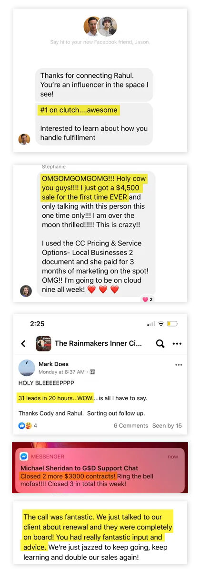Tap the '#1 on clutch' message bubble
The image size is (200, 573).
point(94,124)
